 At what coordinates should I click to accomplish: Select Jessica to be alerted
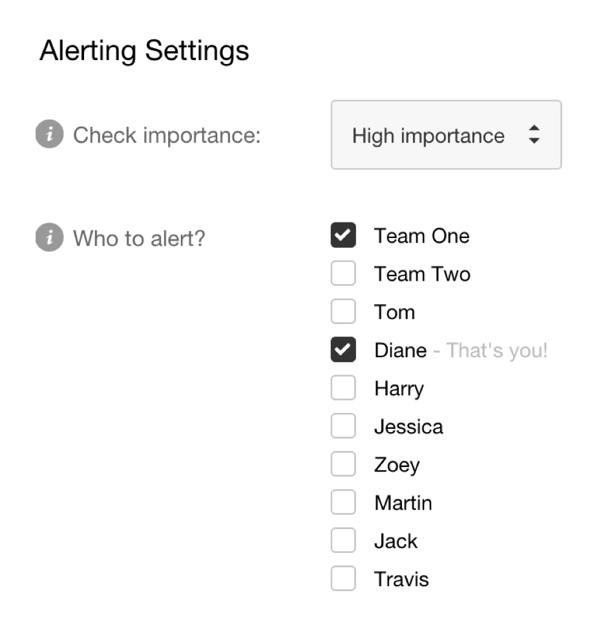[x=343, y=427]
